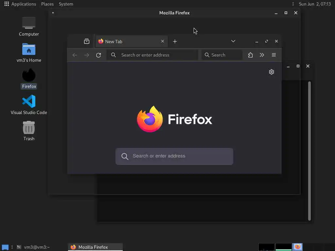The height and width of the screenshot is (251, 335).
Task: Close the outer Mozilla Firefox window
Action: pyautogui.click(x=296, y=13)
